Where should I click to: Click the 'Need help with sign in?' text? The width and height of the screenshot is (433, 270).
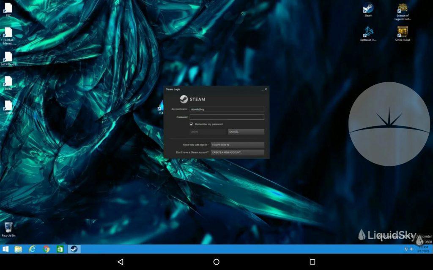pos(195,145)
